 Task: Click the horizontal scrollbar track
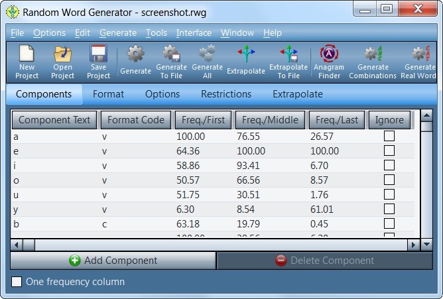221,245
